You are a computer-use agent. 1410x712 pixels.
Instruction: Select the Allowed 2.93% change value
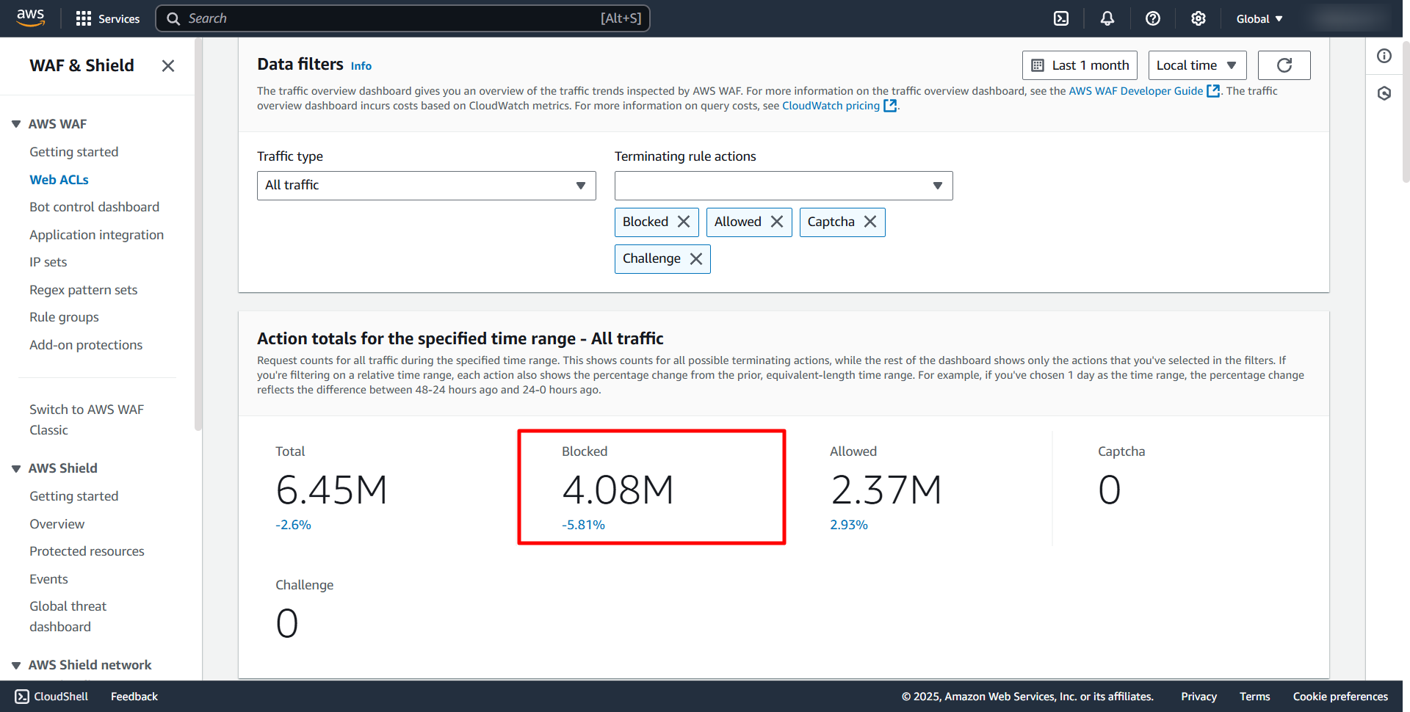[848, 525]
